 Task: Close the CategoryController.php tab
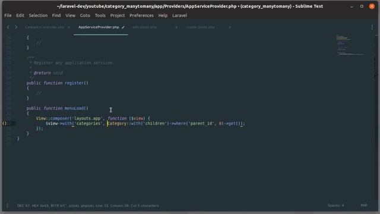click(x=69, y=27)
